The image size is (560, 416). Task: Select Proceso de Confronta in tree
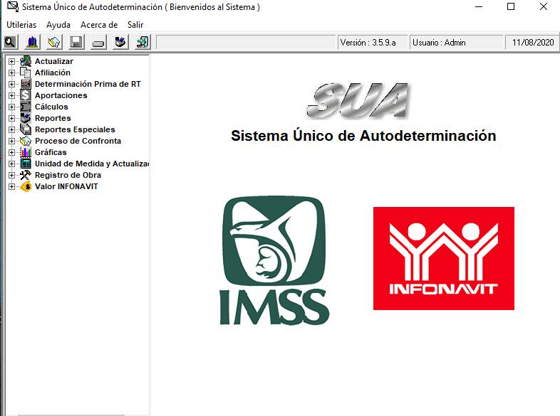(78, 141)
